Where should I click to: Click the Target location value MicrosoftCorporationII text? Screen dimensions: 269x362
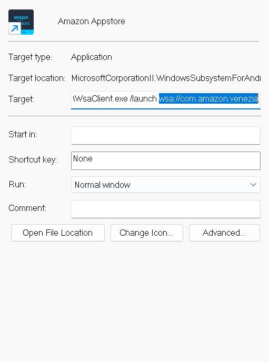(x=166, y=78)
